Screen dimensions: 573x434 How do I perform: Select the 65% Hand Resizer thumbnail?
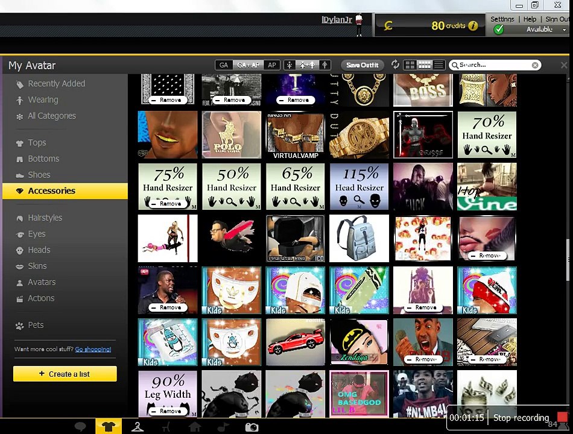[296, 186]
